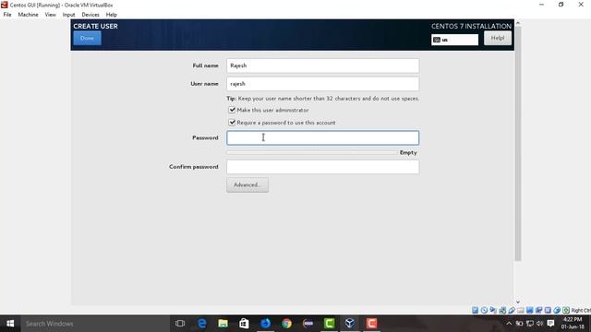Focus the Confirm password field
591x332 pixels.
(322, 167)
